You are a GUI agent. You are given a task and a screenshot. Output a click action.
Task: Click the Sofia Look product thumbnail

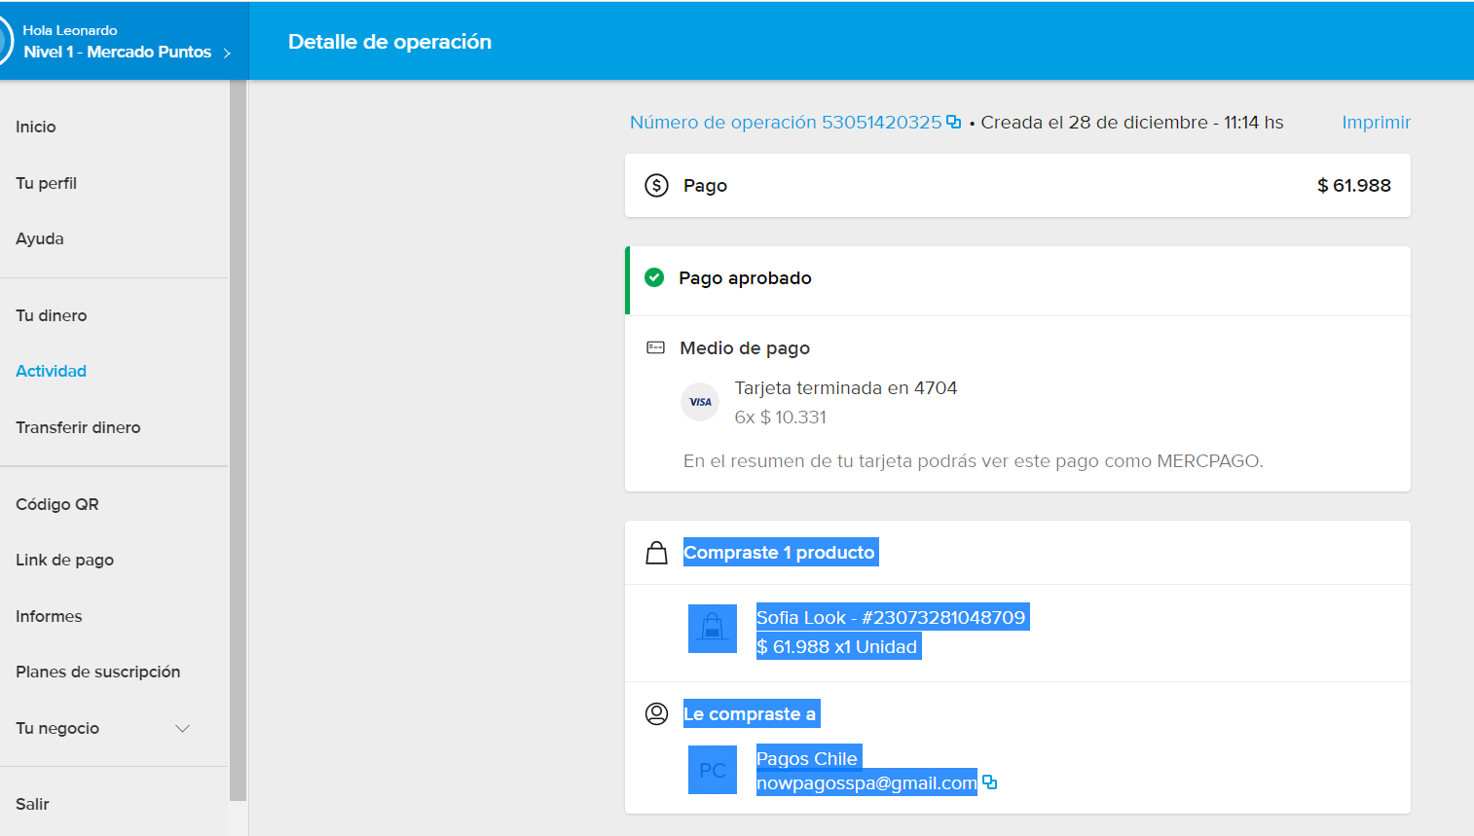pyautogui.click(x=713, y=629)
